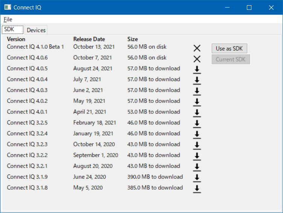283x213 pixels.
Task: Click the Connect IQ 3.2.3 version label
Action: pyautogui.click(x=27, y=144)
